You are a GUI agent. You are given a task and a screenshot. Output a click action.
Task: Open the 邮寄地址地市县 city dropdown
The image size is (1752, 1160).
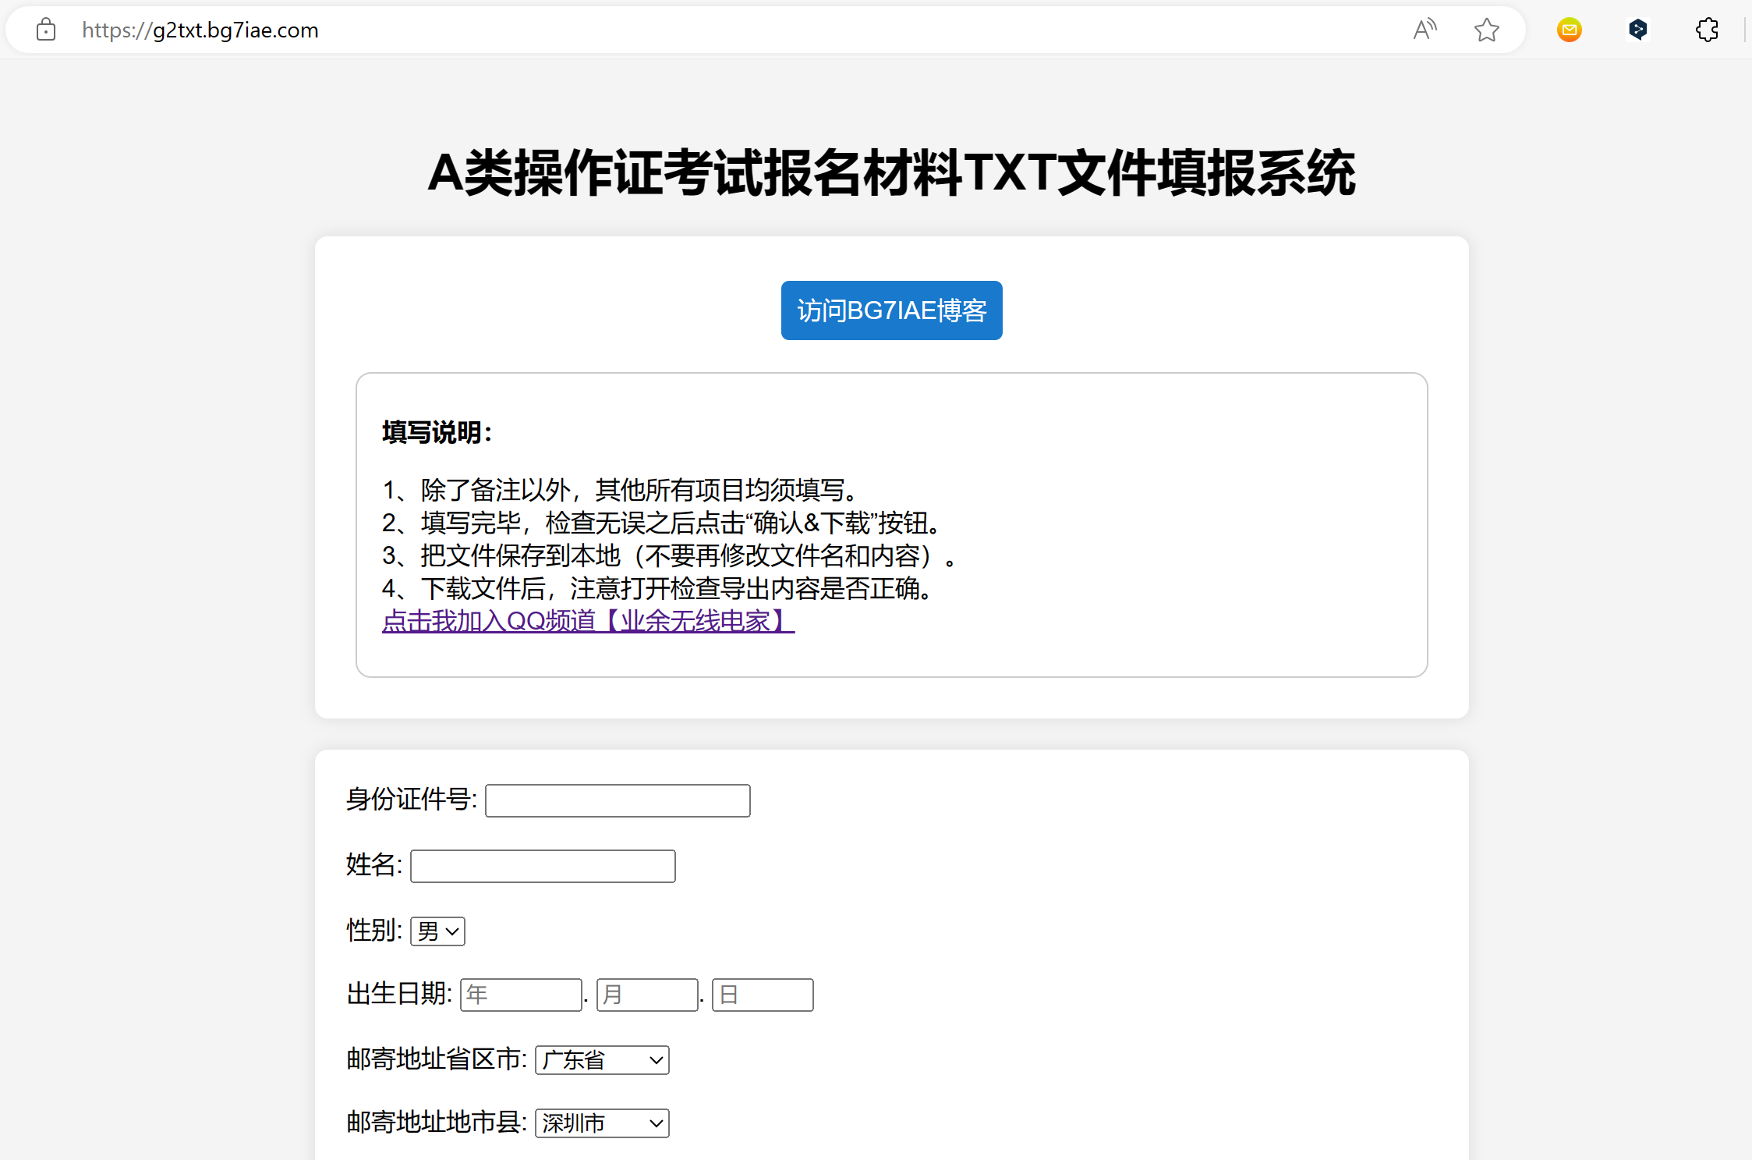tap(602, 1123)
